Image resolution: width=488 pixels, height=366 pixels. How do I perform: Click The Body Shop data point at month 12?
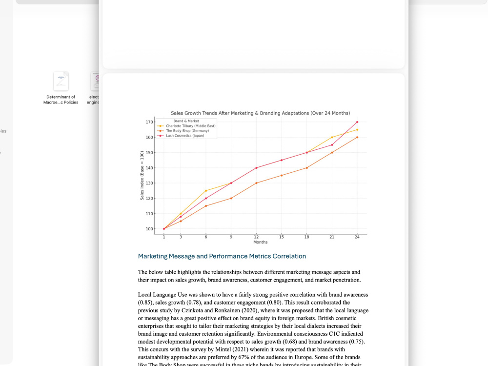(257, 183)
